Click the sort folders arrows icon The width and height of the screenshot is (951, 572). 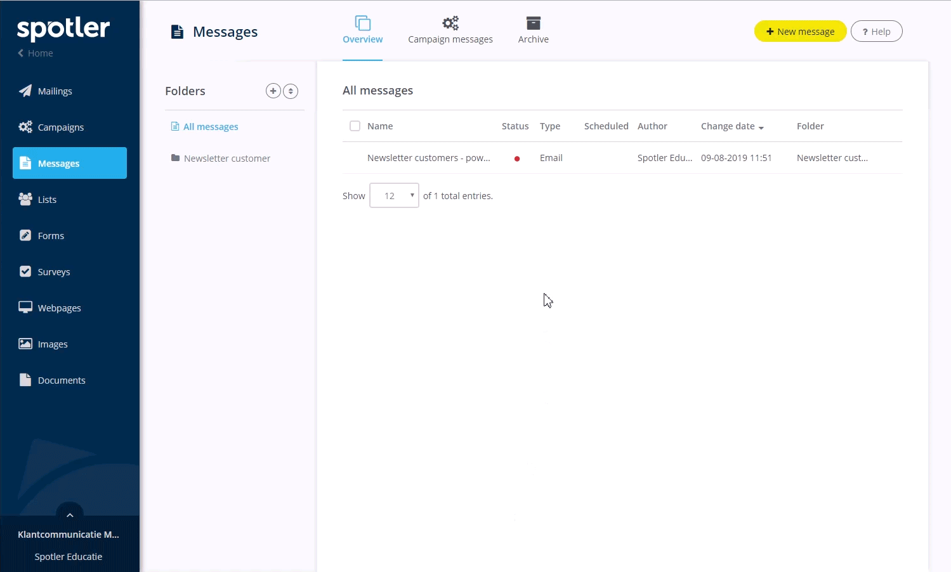[291, 91]
